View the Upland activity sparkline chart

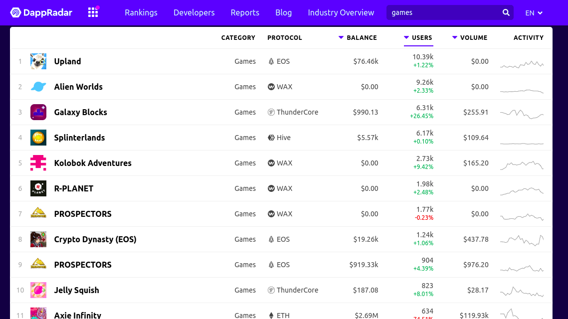click(x=522, y=64)
